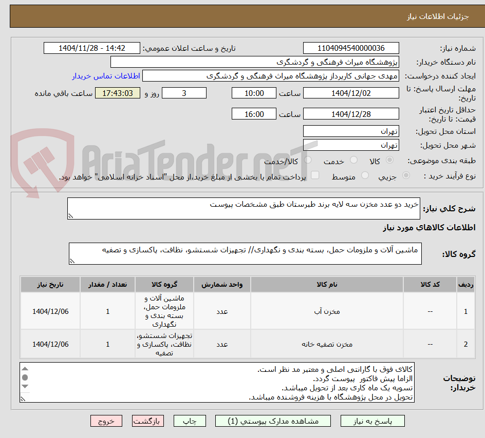The image size is (485, 438).
Task: Click the date 1404/12/06 in مخزن تصفیه خانه row
Action: [50, 344]
